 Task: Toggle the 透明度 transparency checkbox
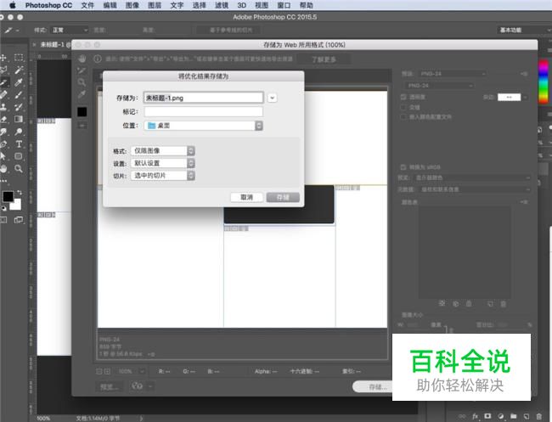click(403, 97)
